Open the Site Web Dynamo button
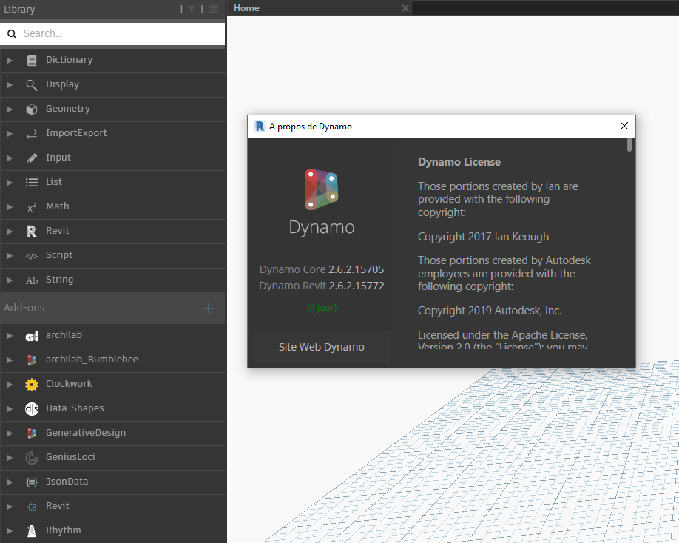This screenshot has height=543, width=679. [x=322, y=347]
